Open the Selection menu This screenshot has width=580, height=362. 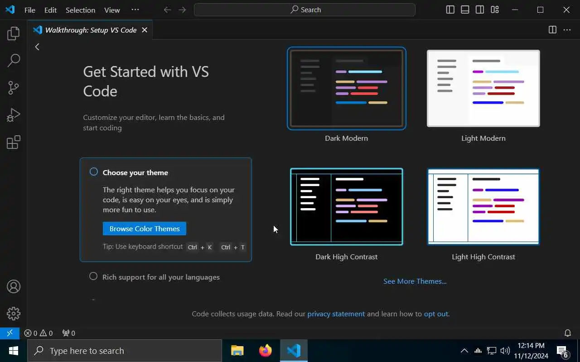(80, 10)
